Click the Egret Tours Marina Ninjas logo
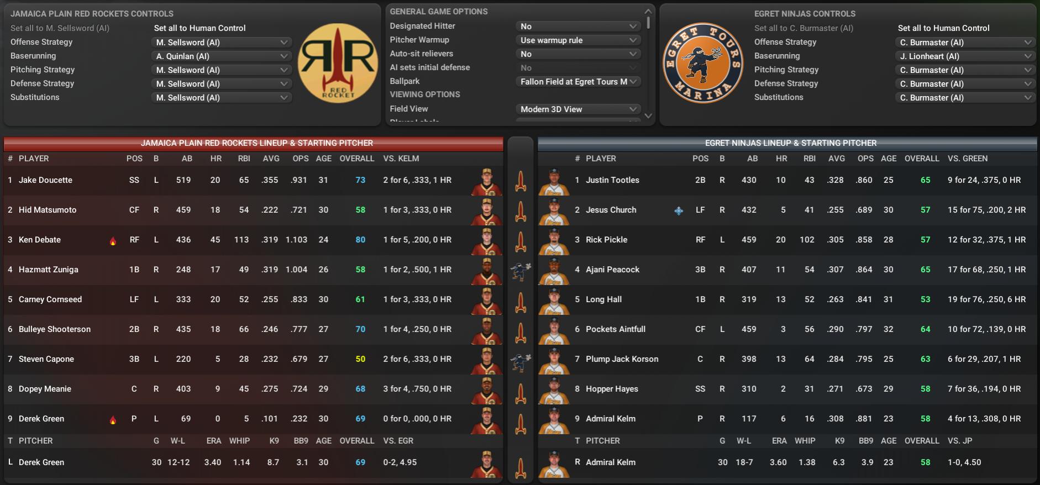The image size is (1040, 485). (x=703, y=63)
